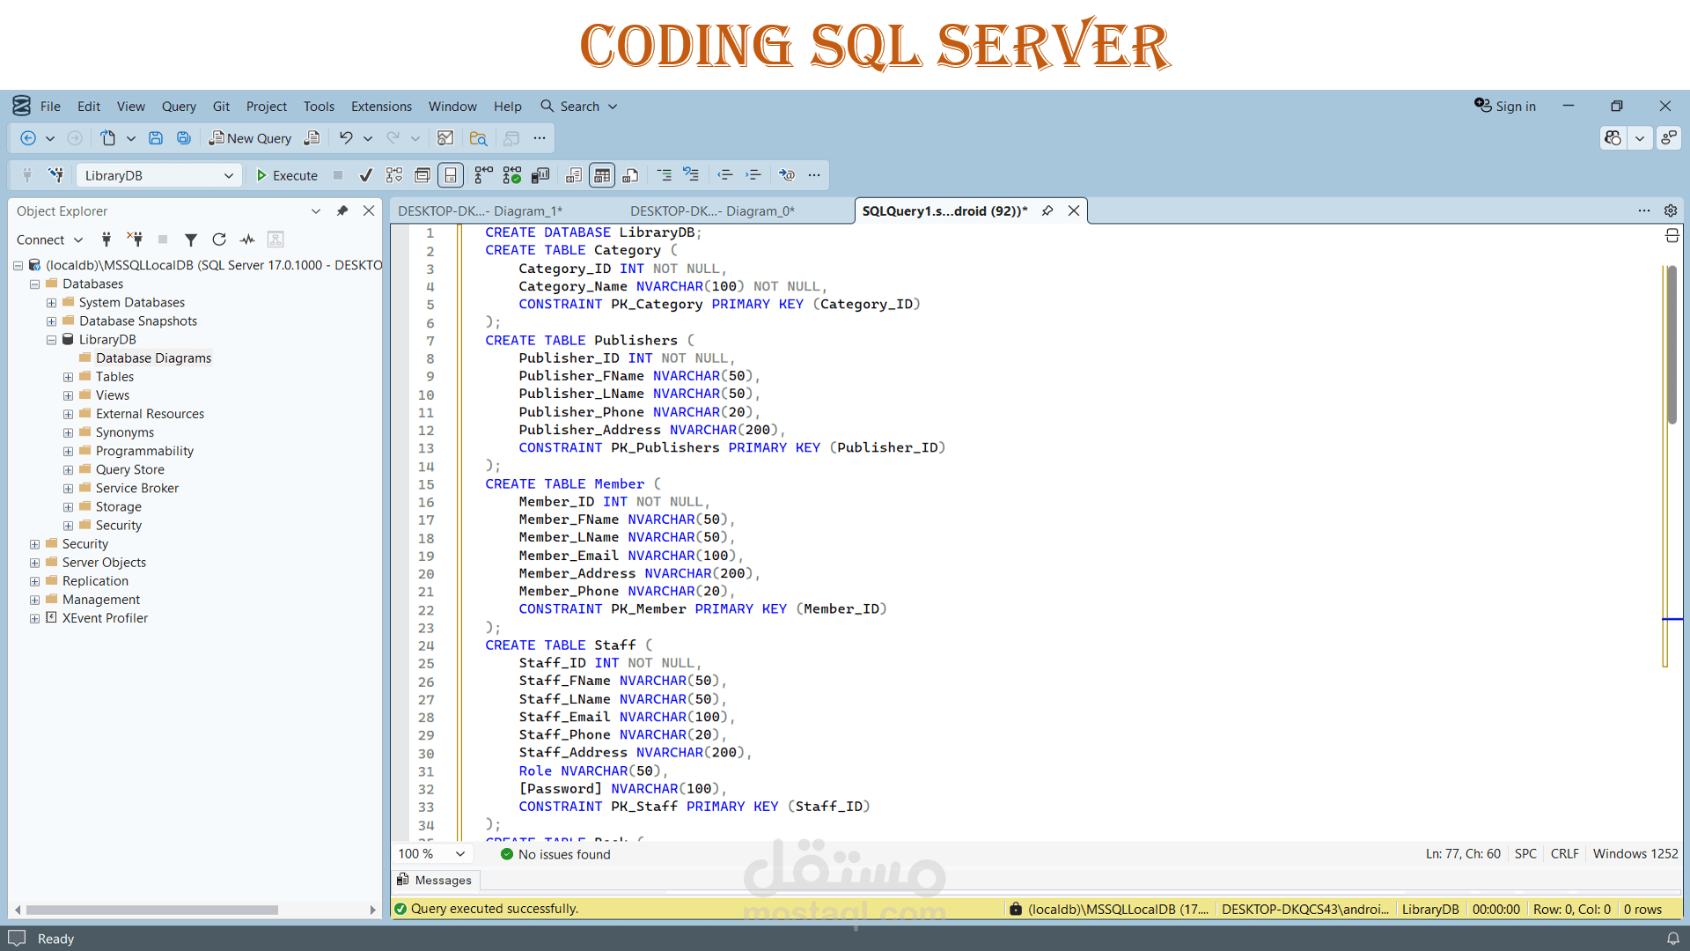This screenshot has width=1690, height=951.
Task: Click the Parse (checkmark) icon
Action: point(365,175)
